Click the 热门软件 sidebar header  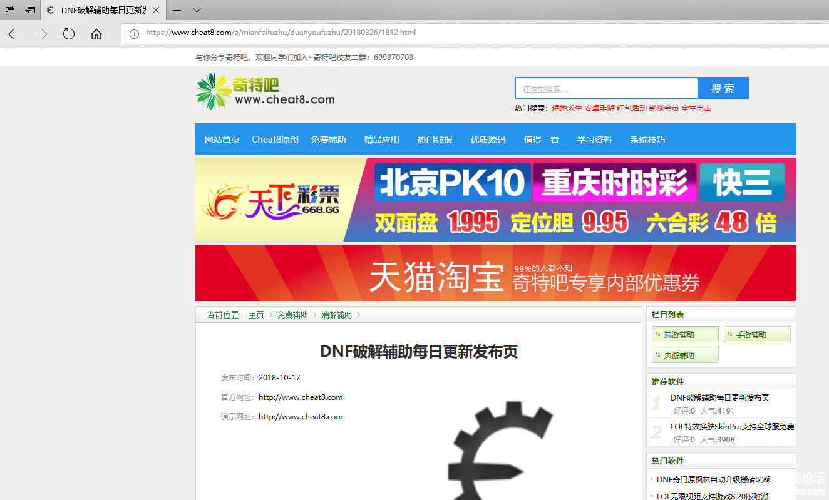[x=667, y=461]
